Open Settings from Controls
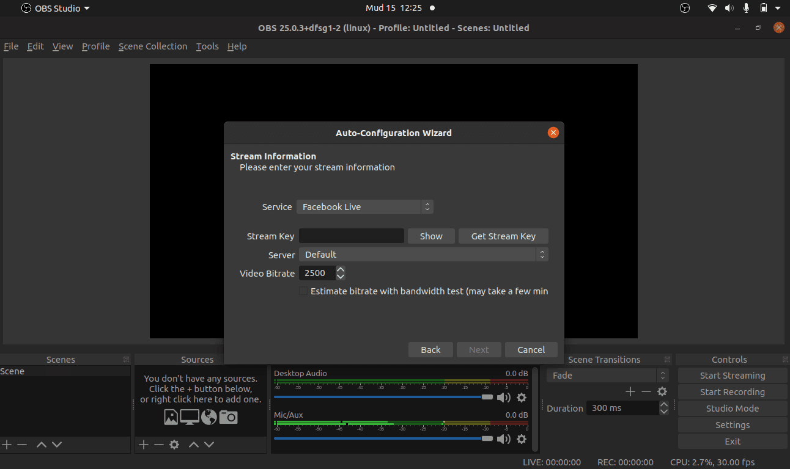 (733, 425)
